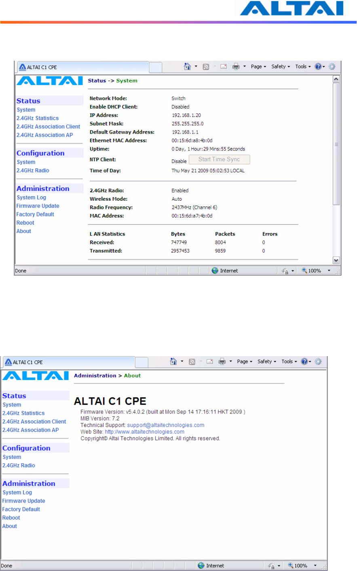Click Internet zone globe in lower status bar

coord(201,566)
